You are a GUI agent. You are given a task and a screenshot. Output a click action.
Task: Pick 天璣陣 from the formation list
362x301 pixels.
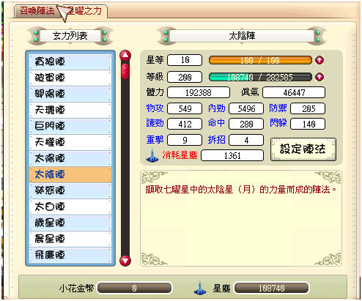point(70,110)
